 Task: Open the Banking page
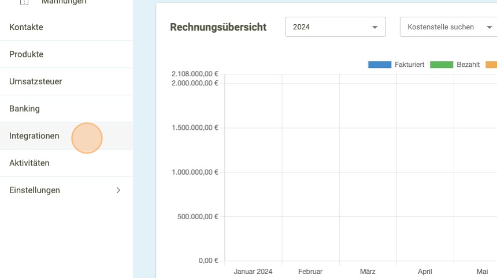click(66, 109)
